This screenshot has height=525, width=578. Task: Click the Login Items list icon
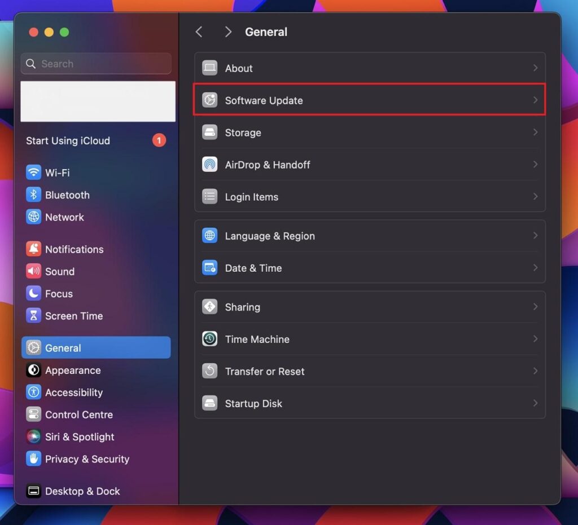[x=210, y=197]
